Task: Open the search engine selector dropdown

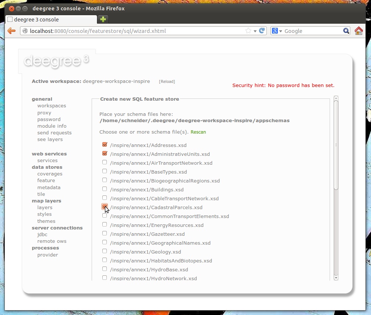Action: 280,31
